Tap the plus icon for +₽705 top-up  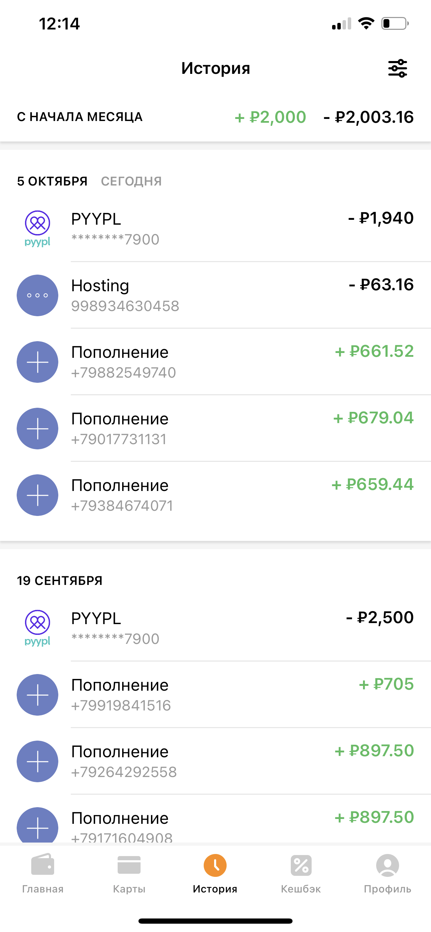(x=37, y=694)
